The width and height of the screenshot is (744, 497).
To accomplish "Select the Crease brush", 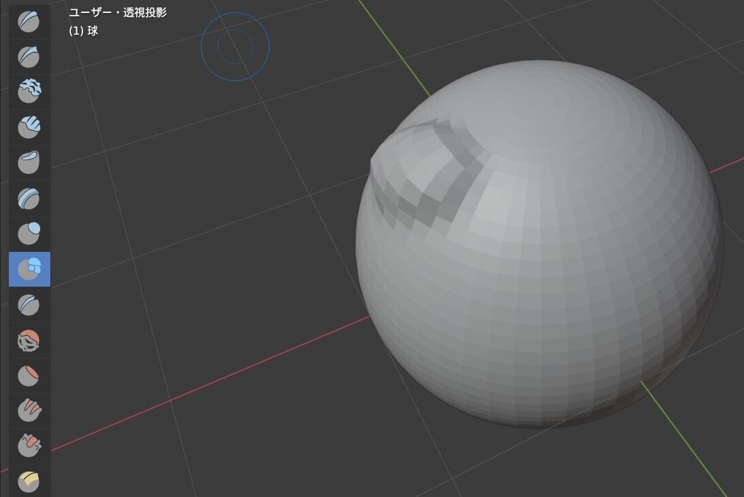I will coord(29,305).
